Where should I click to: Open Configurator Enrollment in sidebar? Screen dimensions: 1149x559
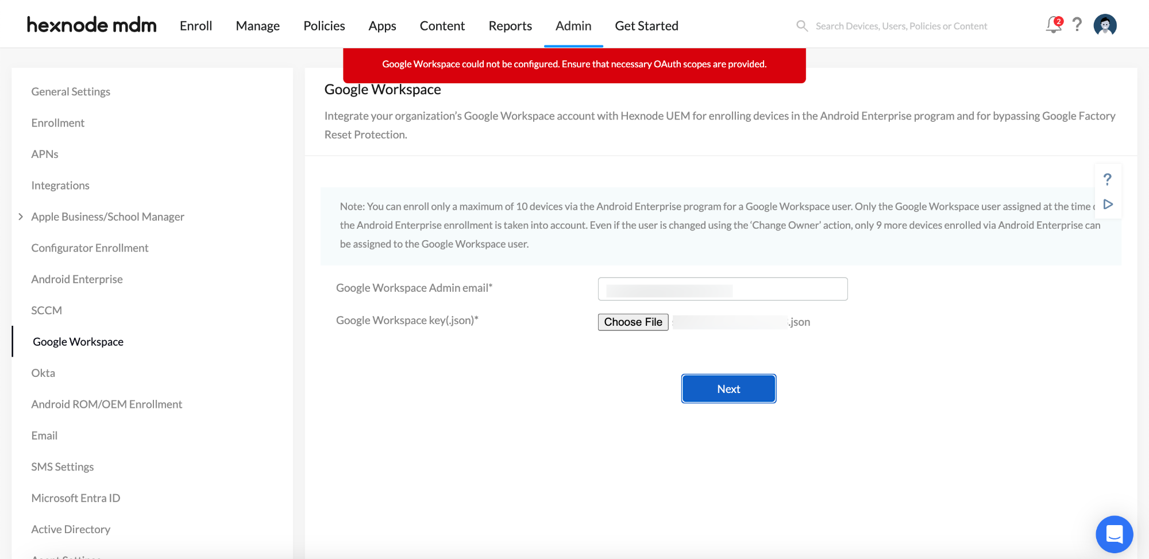pyautogui.click(x=90, y=248)
